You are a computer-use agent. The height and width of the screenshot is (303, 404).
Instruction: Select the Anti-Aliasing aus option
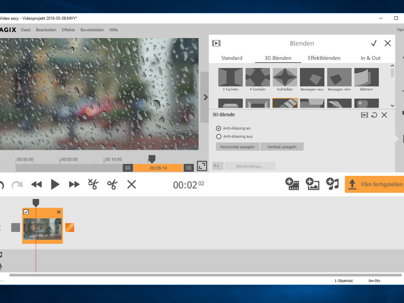[x=219, y=136]
